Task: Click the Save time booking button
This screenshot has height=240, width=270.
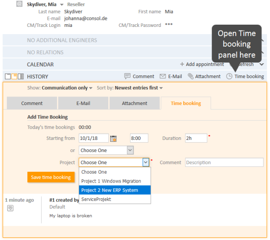Action: coord(51,177)
